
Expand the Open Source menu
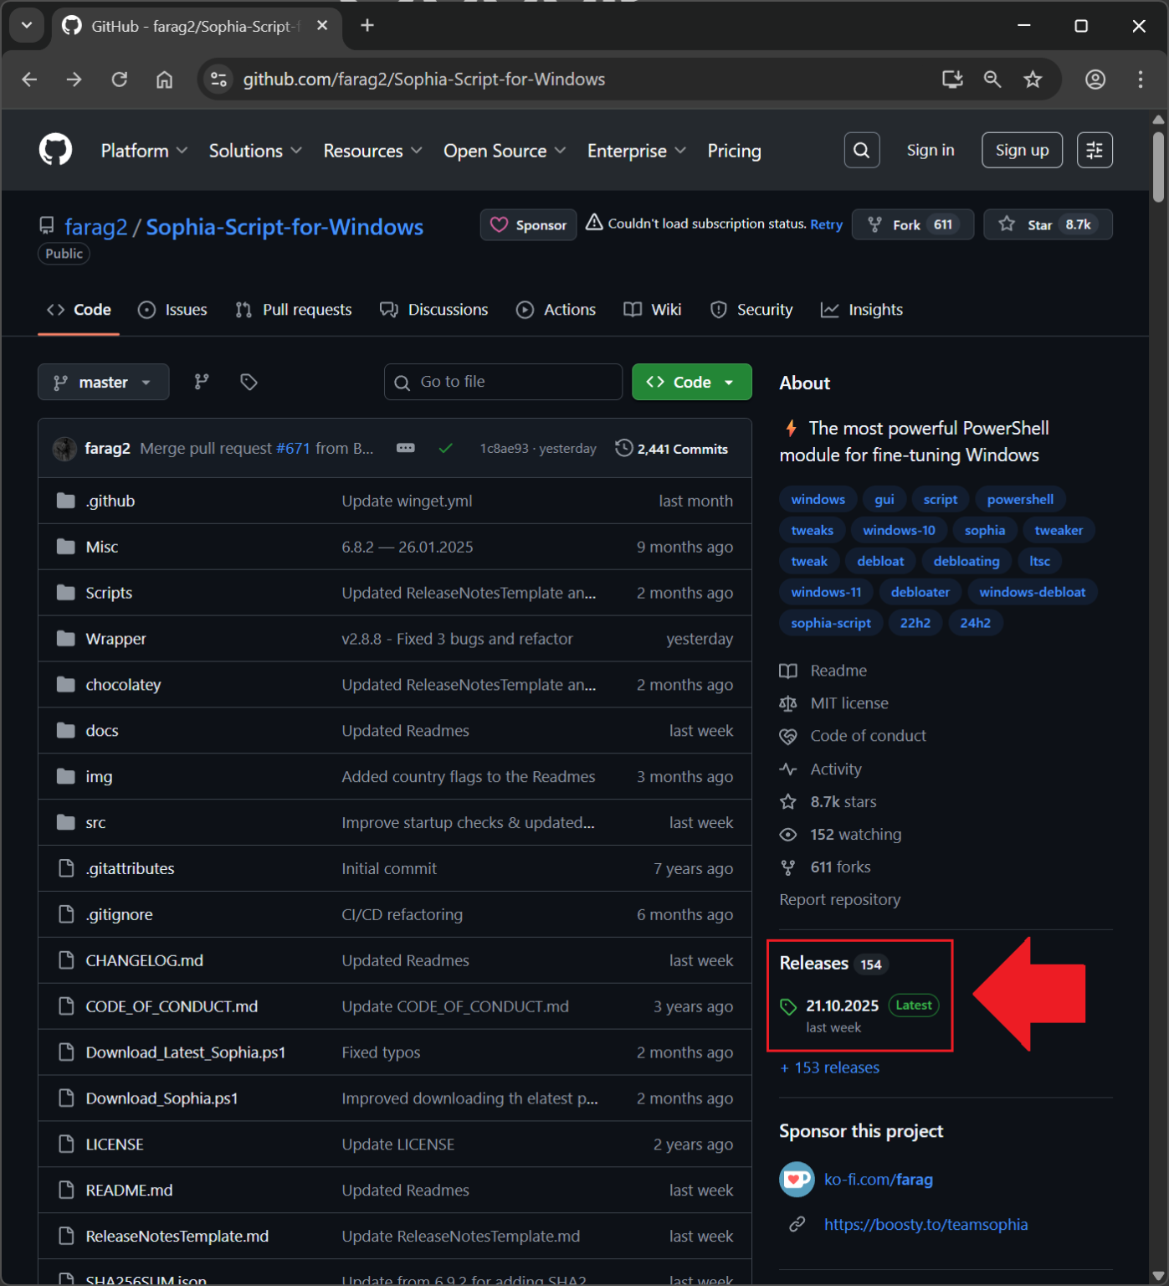(504, 151)
